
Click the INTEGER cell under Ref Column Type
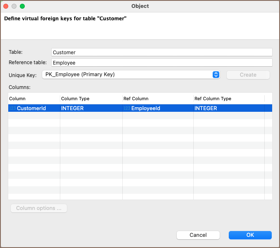206,108
